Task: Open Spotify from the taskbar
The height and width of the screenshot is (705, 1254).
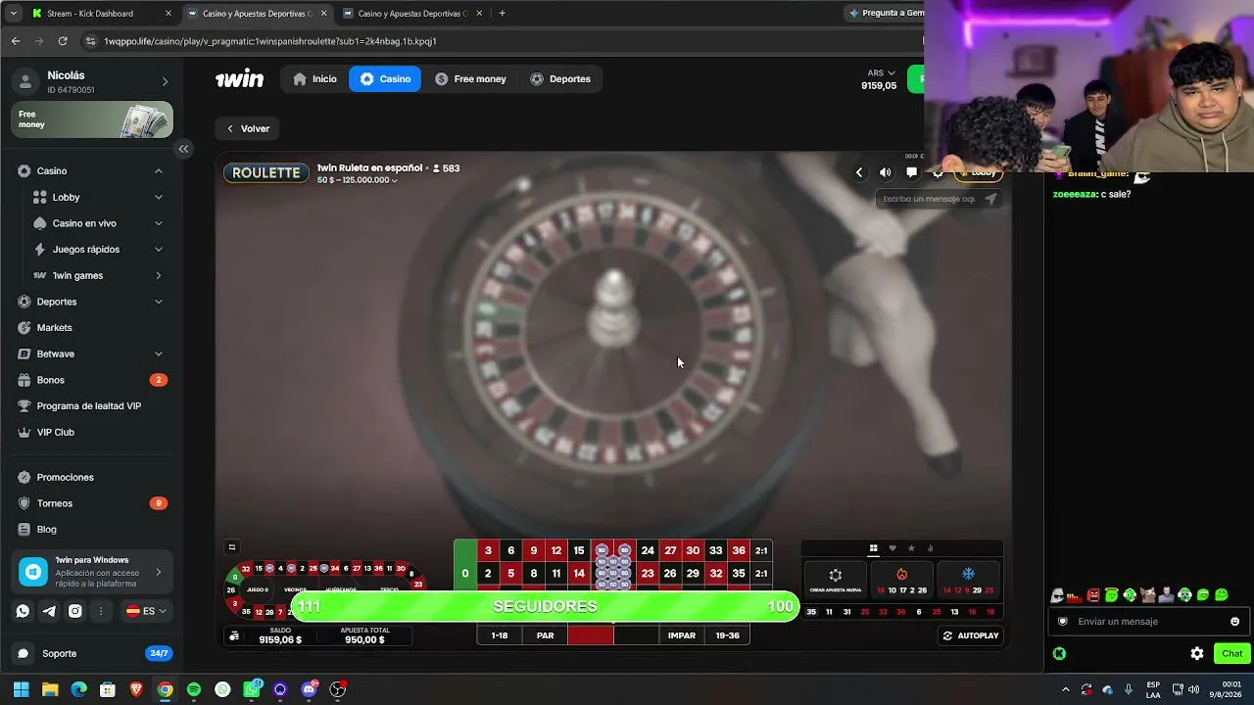Action: 194,689
